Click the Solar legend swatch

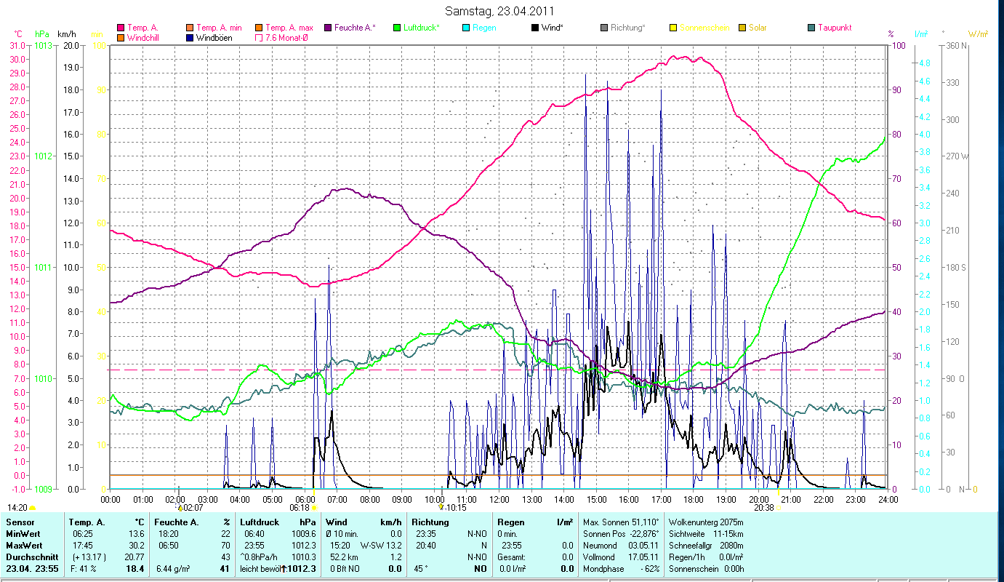tap(742, 28)
